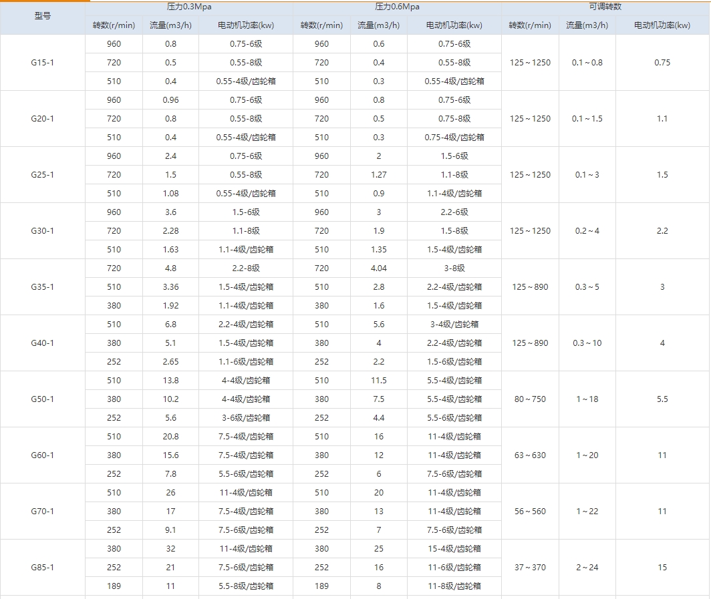Click flow value 2.65
Image resolution: width=711 pixels, height=599 pixels.
pos(170,362)
